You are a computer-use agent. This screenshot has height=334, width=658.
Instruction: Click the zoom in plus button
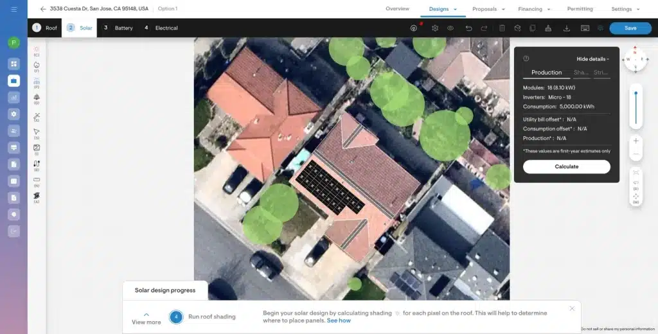tap(636, 141)
